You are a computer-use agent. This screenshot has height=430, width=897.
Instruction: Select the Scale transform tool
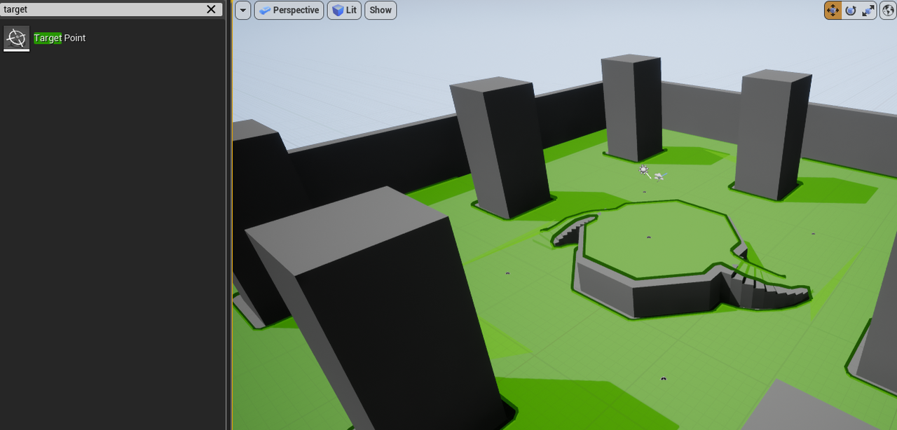[x=868, y=11]
